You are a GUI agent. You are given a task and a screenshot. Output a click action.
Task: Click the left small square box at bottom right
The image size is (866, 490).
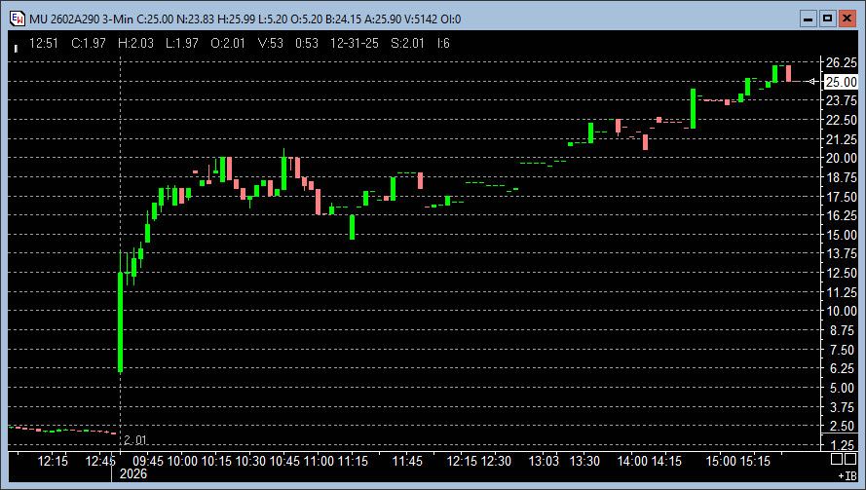pyautogui.click(x=835, y=459)
